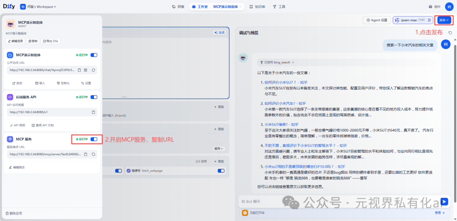Click 删除应用 at panel bottom
Viewport: 457px width, 221px height.
(x=14, y=213)
